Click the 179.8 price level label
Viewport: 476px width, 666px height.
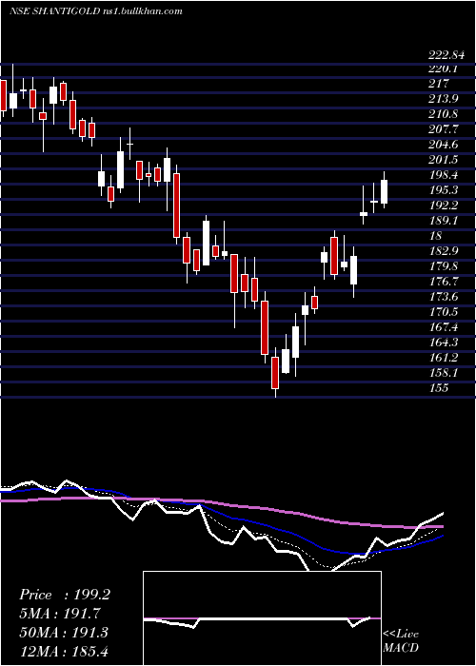tap(444, 266)
